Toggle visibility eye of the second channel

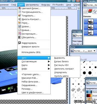pos(86,27)
